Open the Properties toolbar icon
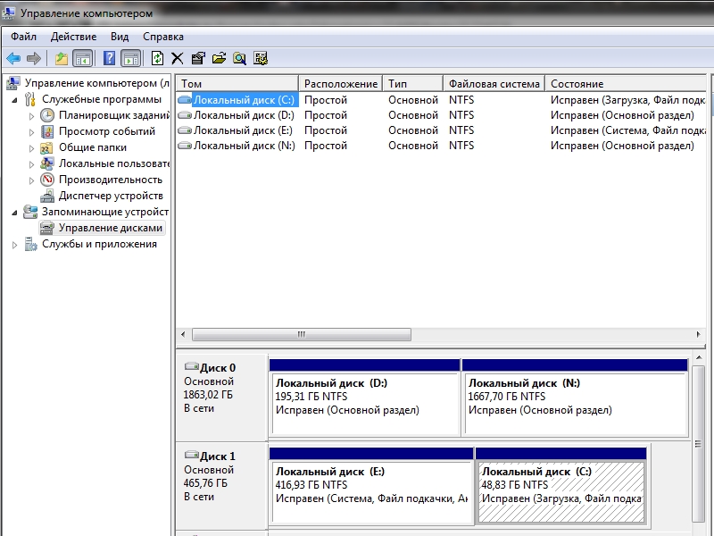The height and width of the screenshot is (536, 714). click(198, 58)
